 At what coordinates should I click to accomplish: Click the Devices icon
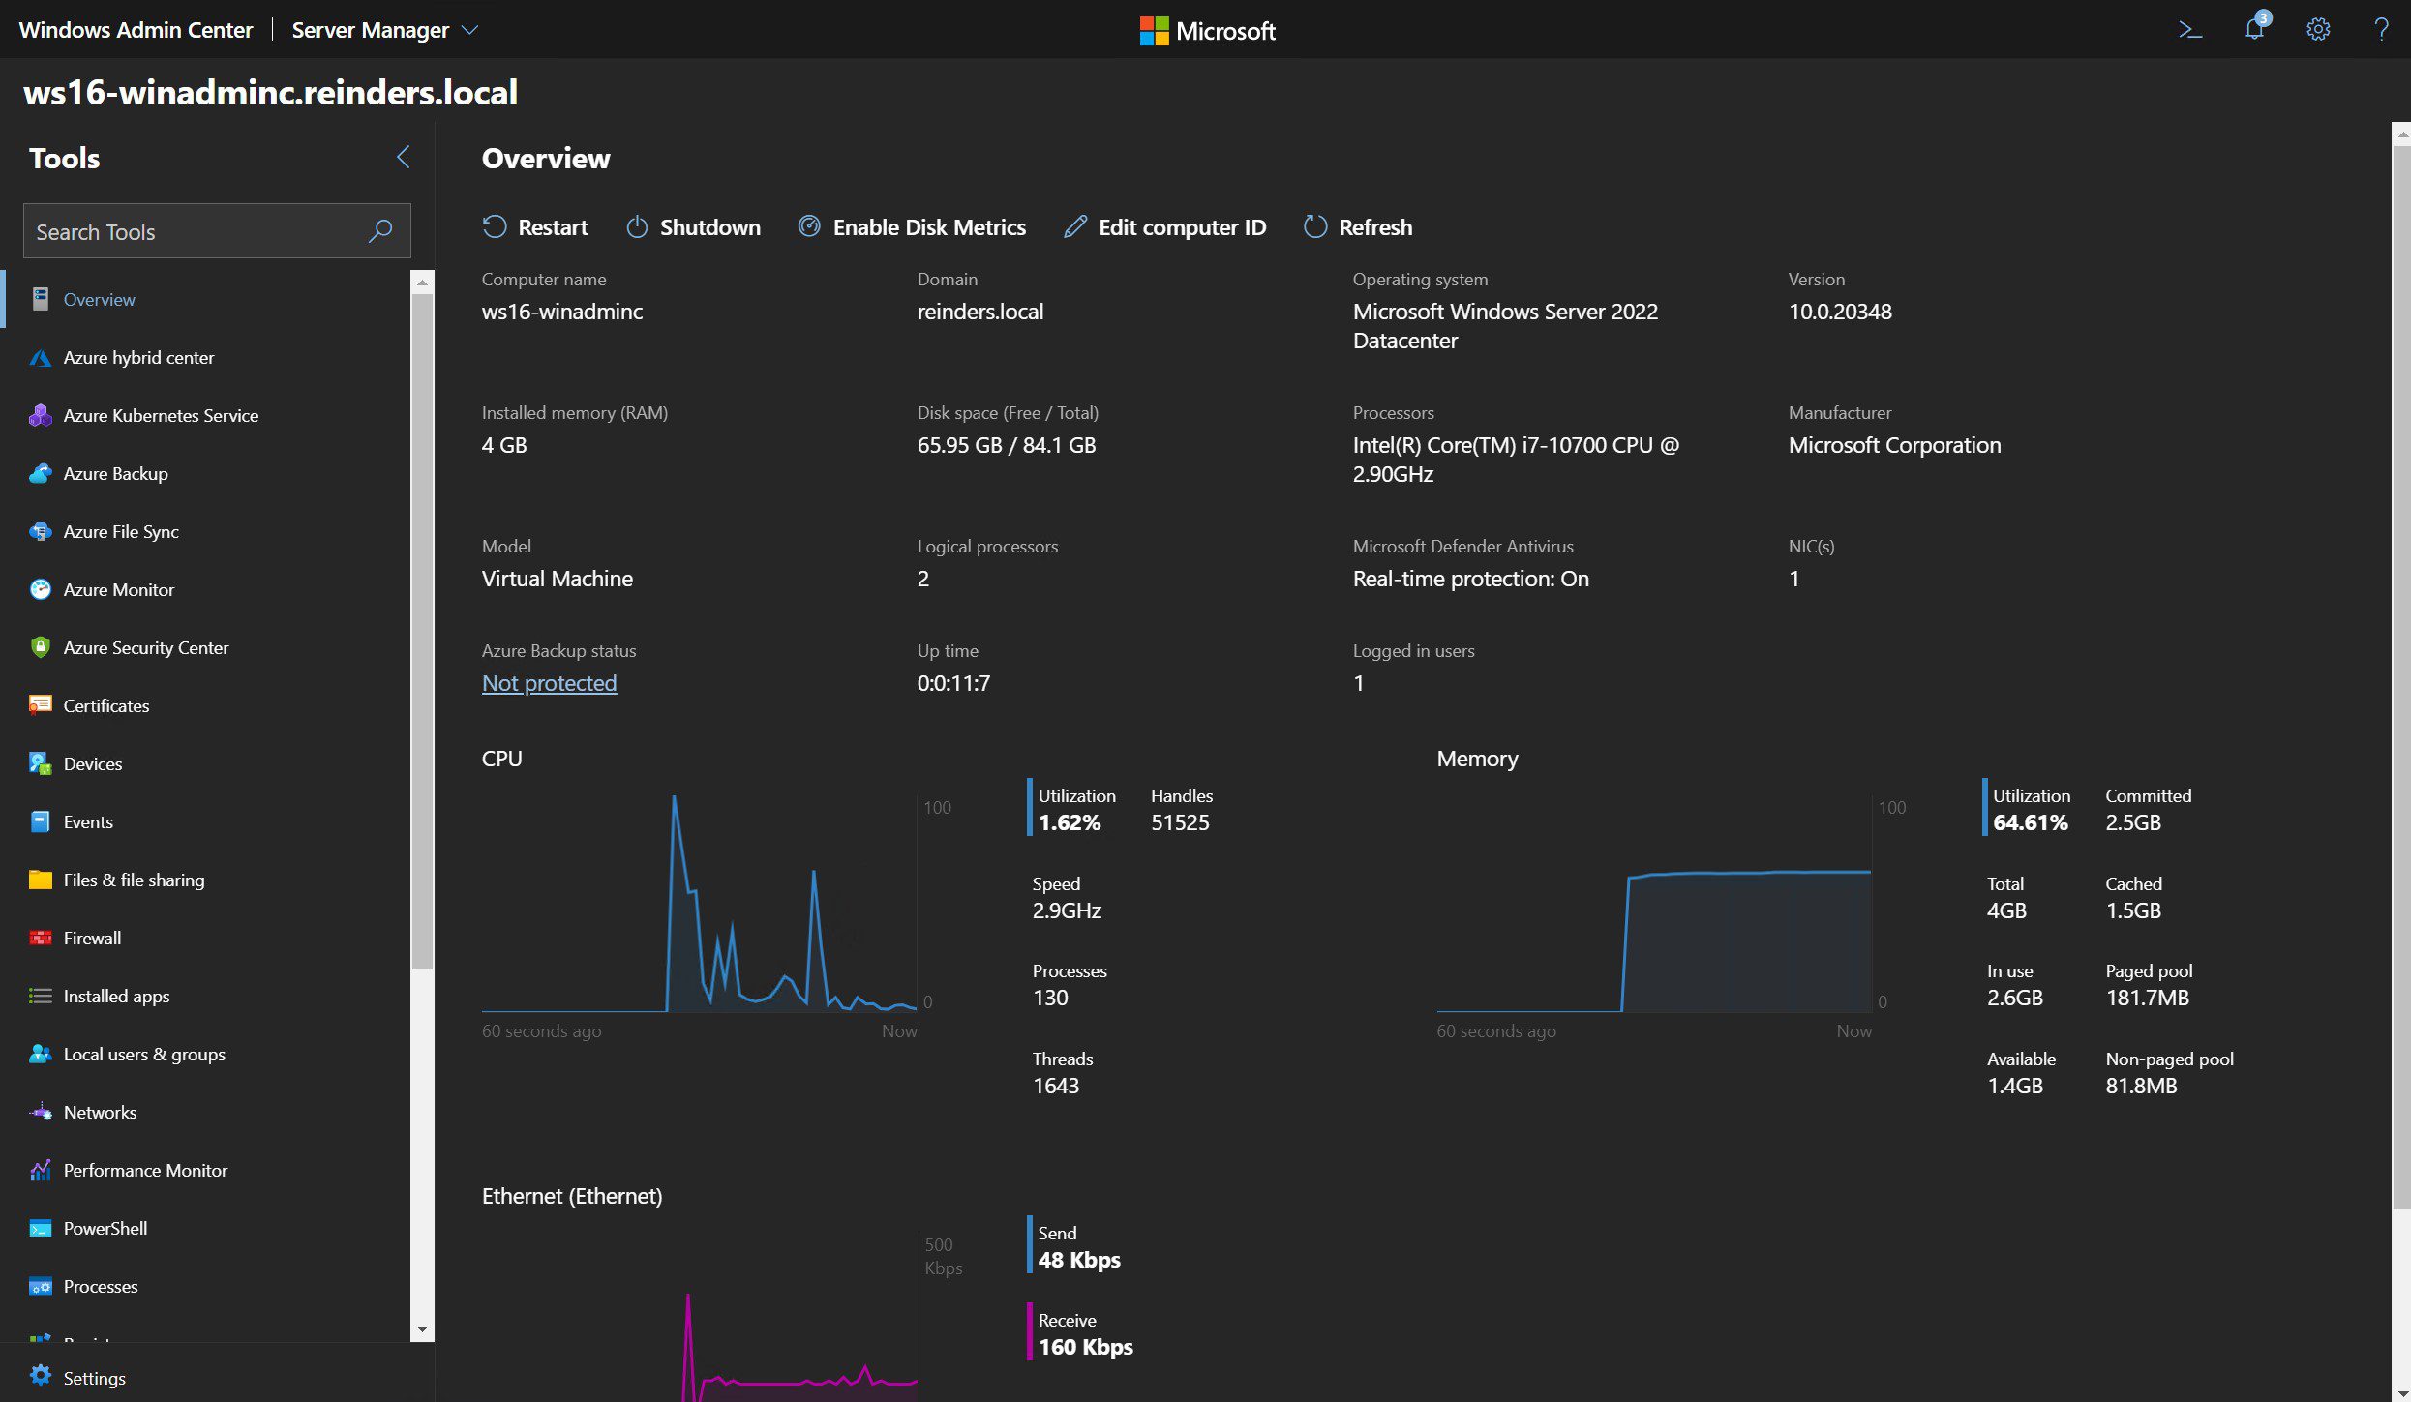point(40,763)
